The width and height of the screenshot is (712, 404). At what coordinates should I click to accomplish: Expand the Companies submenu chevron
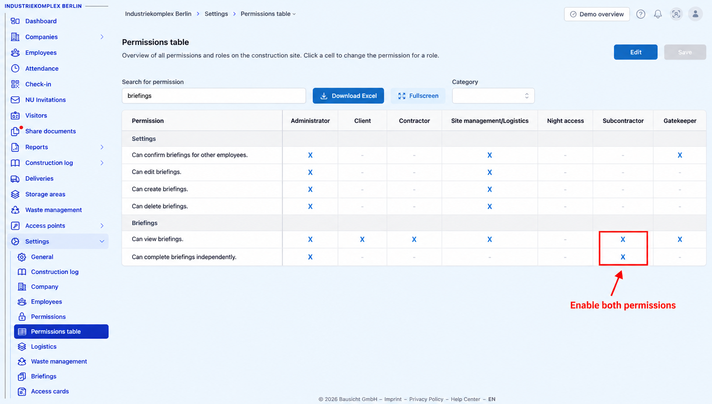(102, 37)
